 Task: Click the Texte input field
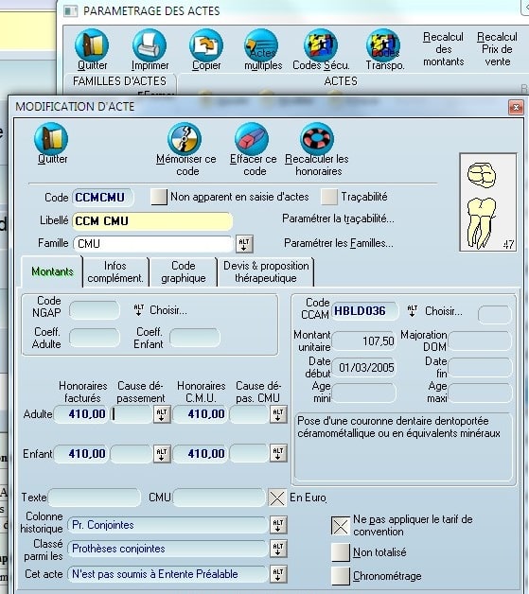tap(95, 498)
